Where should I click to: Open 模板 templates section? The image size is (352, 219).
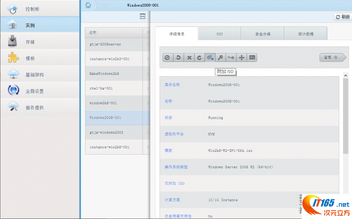tap(40, 58)
